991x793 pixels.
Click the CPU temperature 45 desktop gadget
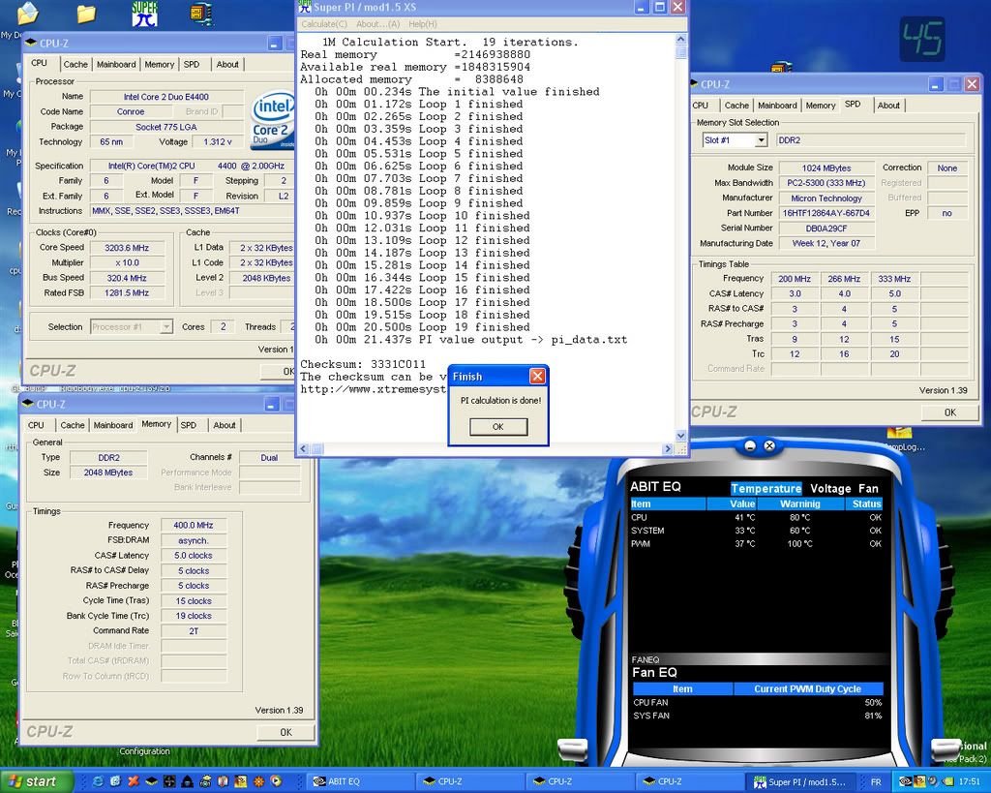[921, 40]
